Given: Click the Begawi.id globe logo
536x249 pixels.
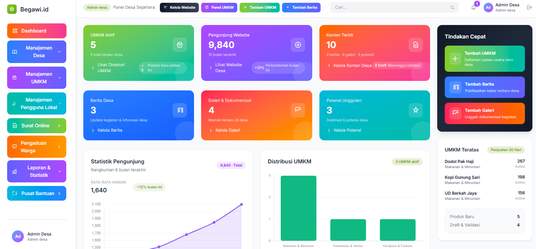Looking at the screenshot, I should (12, 9).
